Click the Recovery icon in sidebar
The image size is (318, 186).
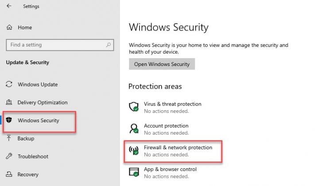click(x=9, y=174)
